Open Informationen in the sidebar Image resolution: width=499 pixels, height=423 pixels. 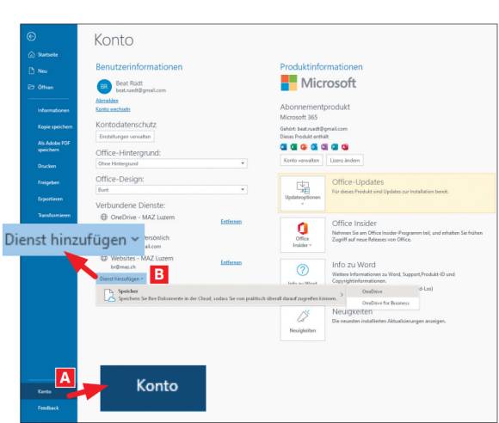[53, 110]
